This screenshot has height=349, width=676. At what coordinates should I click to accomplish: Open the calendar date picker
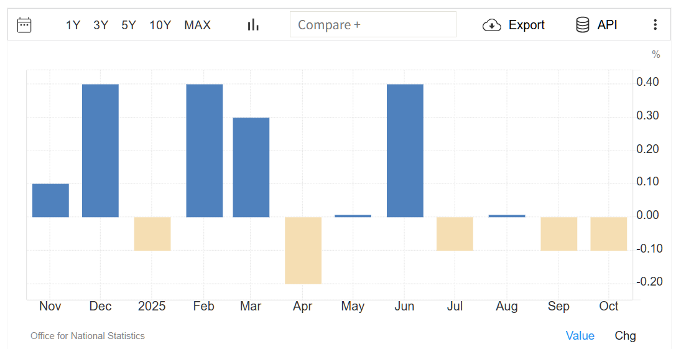point(24,25)
